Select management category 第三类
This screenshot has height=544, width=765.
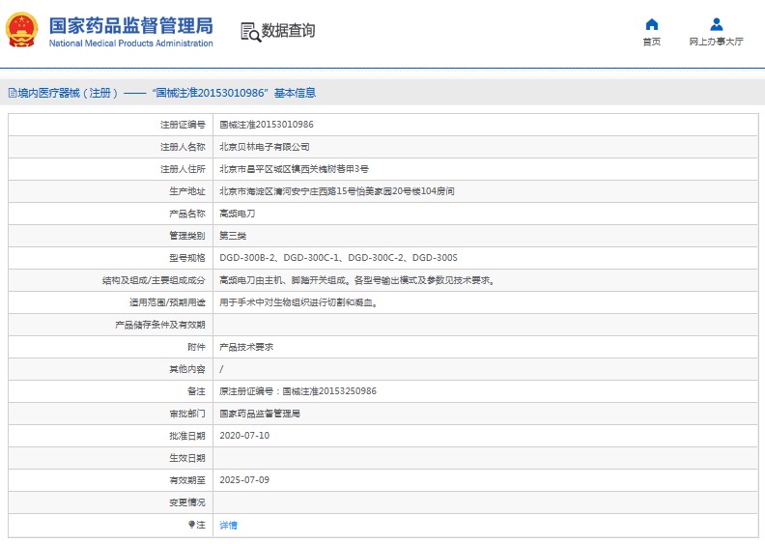point(233,236)
